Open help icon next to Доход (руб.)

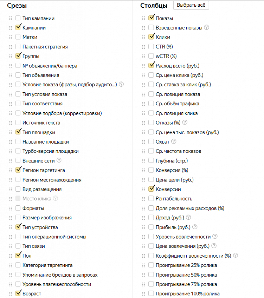[188, 217]
